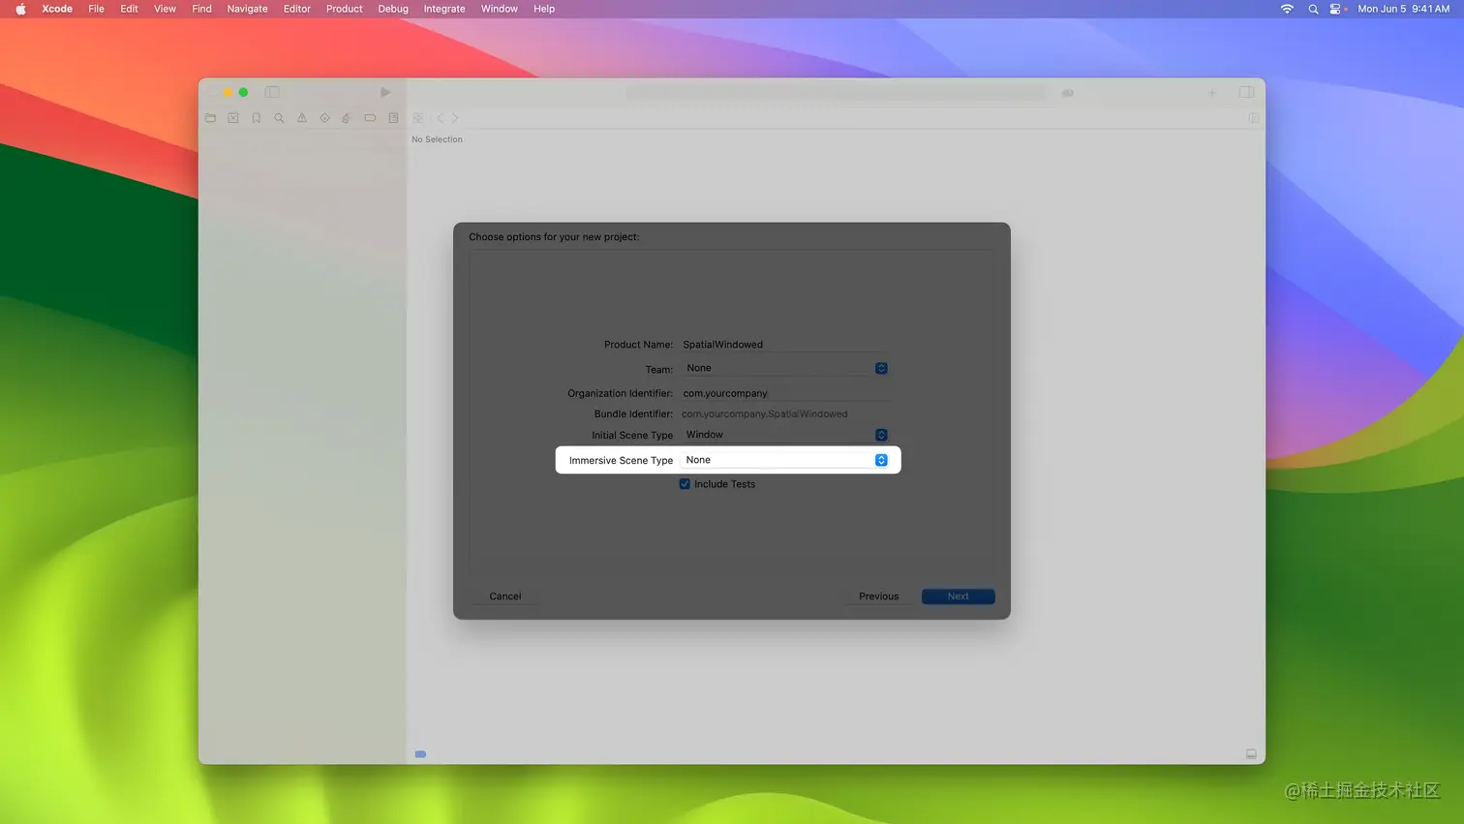Screen dimensions: 1464x824
Task: Click the Cancel button
Action: (x=505, y=596)
